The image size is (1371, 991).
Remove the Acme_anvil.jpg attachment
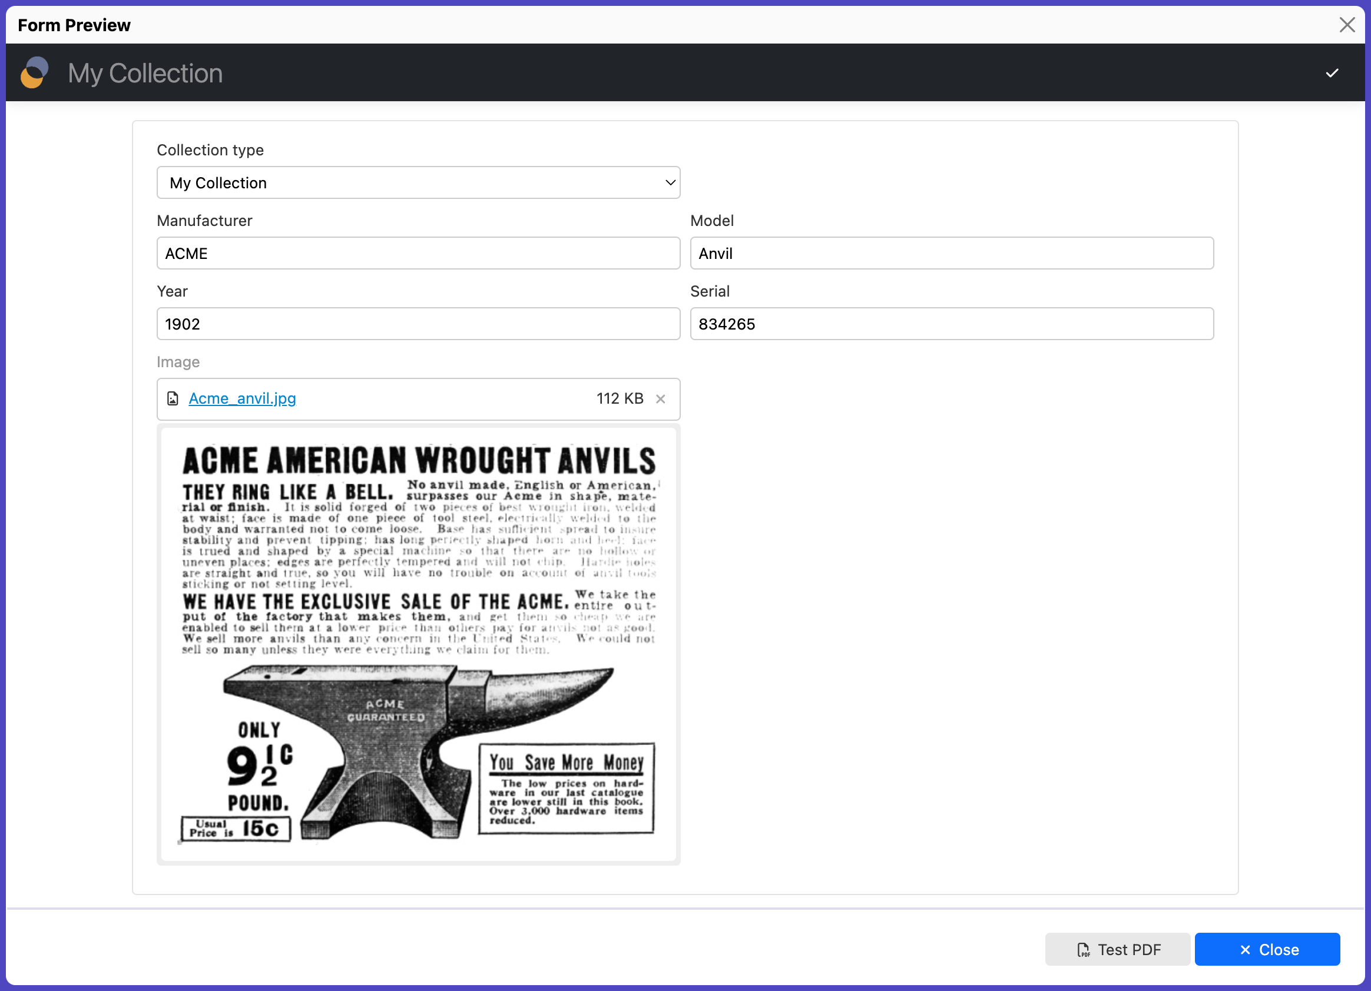point(661,399)
